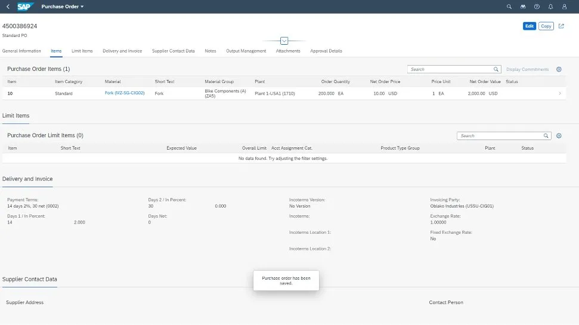Viewport: 579px width, 325px height.
Task: Expand item 10 row details arrow
Action: click(x=559, y=94)
